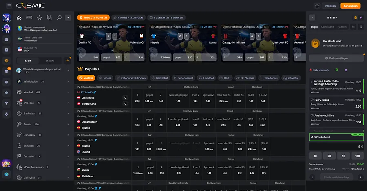Click the search magnifier in top bar
Viewport: 367px width, 191px height.
coord(317,6)
